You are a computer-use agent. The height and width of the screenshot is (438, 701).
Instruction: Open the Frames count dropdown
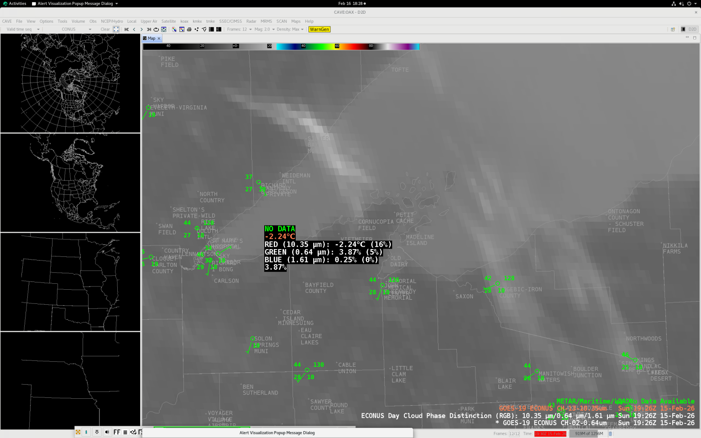(x=240, y=29)
